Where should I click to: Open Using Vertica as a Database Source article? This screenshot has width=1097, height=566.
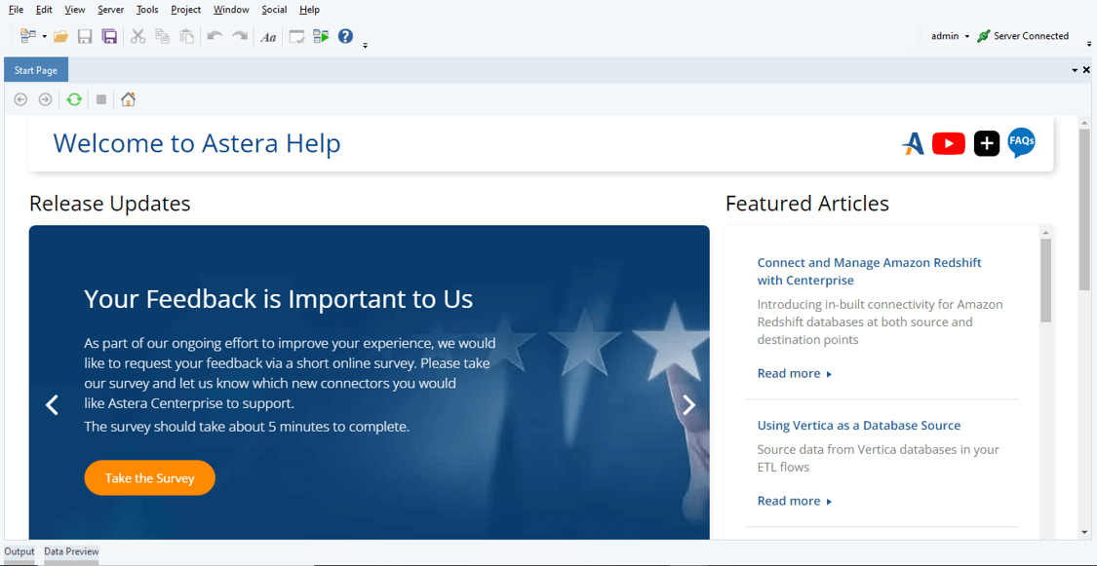coord(858,426)
